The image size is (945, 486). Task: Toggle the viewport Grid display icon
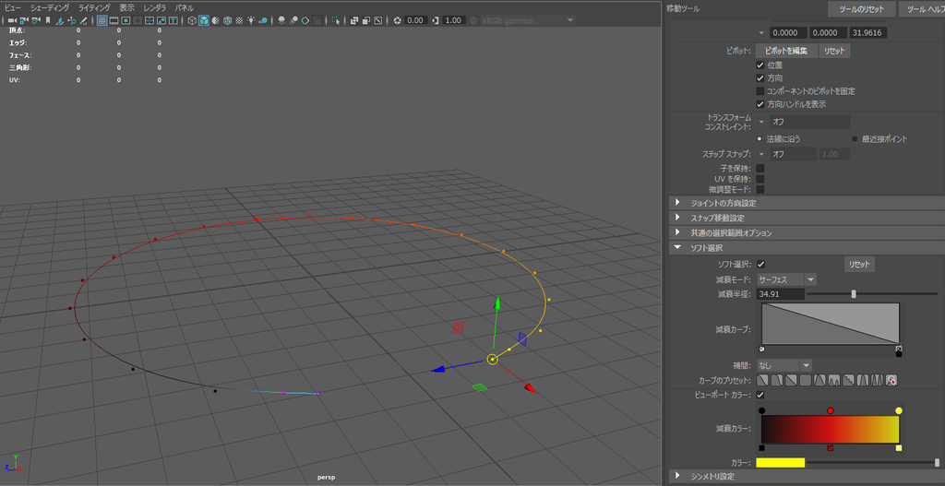[102, 20]
